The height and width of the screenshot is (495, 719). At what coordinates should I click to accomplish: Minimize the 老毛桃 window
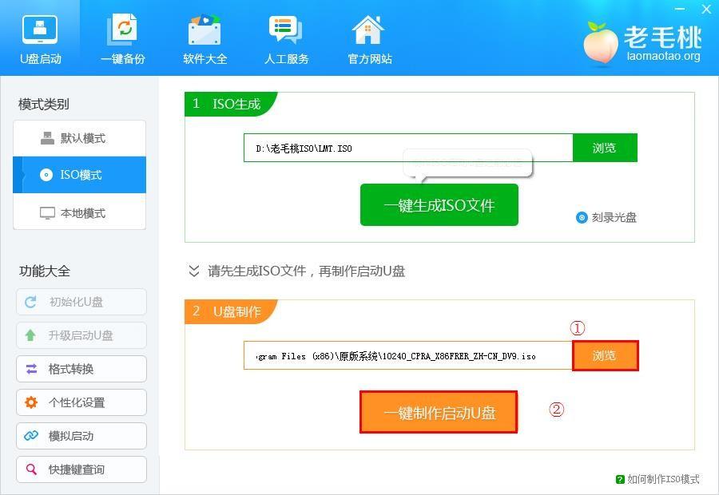(x=681, y=9)
